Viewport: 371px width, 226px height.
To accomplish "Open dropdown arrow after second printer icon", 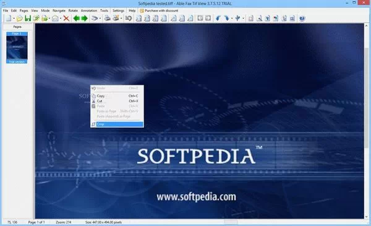I will 121,19.
